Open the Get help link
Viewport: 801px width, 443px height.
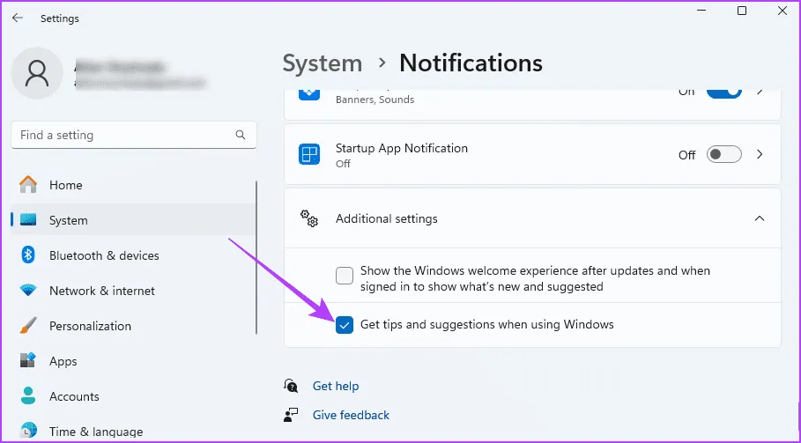tap(336, 386)
